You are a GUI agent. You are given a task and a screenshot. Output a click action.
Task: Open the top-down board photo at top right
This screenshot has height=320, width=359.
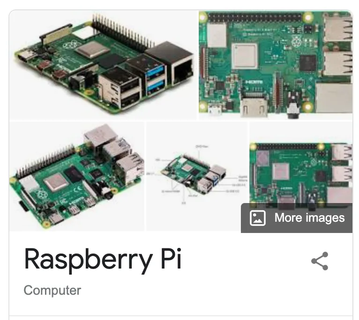[276, 65]
